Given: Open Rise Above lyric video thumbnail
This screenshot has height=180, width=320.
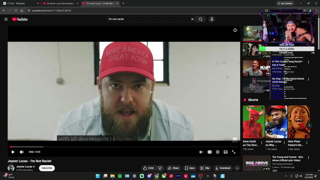Looking at the screenshot, I should tap(256, 163).
